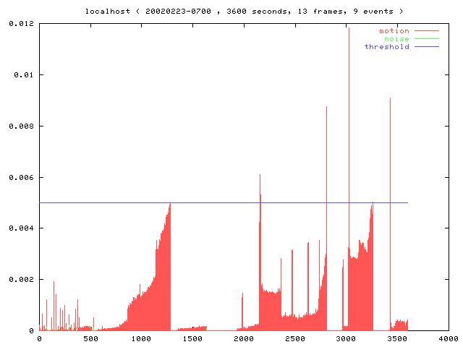Click the y-axis label 0.002
This screenshot has height=347, width=463.
pyautogui.click(x=20, y=279)
